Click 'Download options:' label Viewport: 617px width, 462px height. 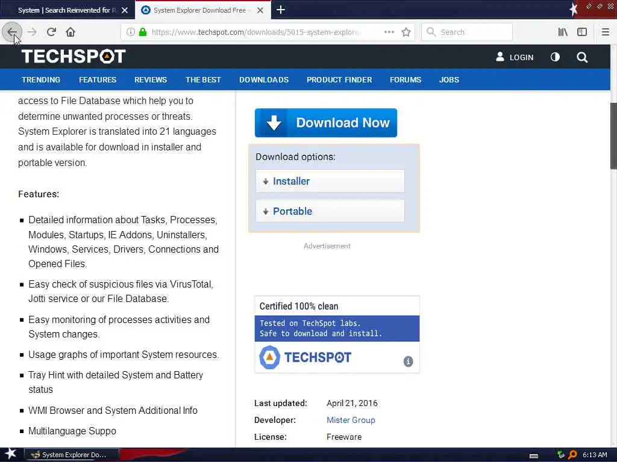[x=295, y=157]
